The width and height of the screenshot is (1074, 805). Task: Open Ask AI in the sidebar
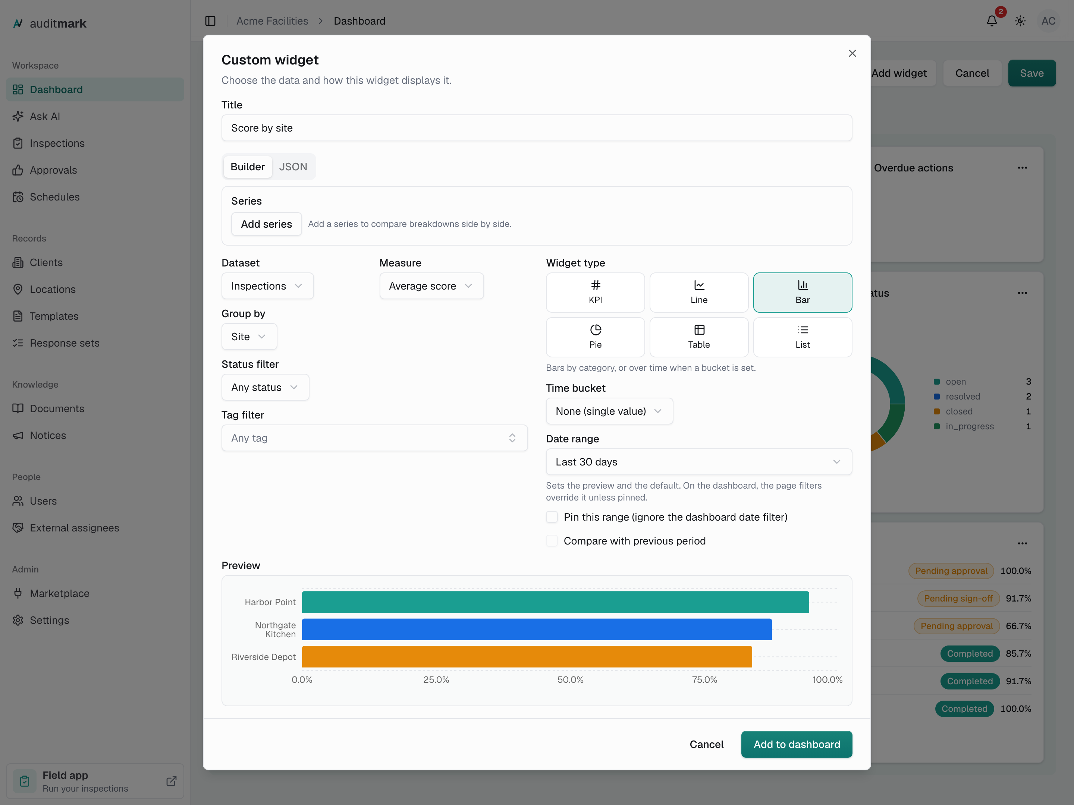[95, 116]
